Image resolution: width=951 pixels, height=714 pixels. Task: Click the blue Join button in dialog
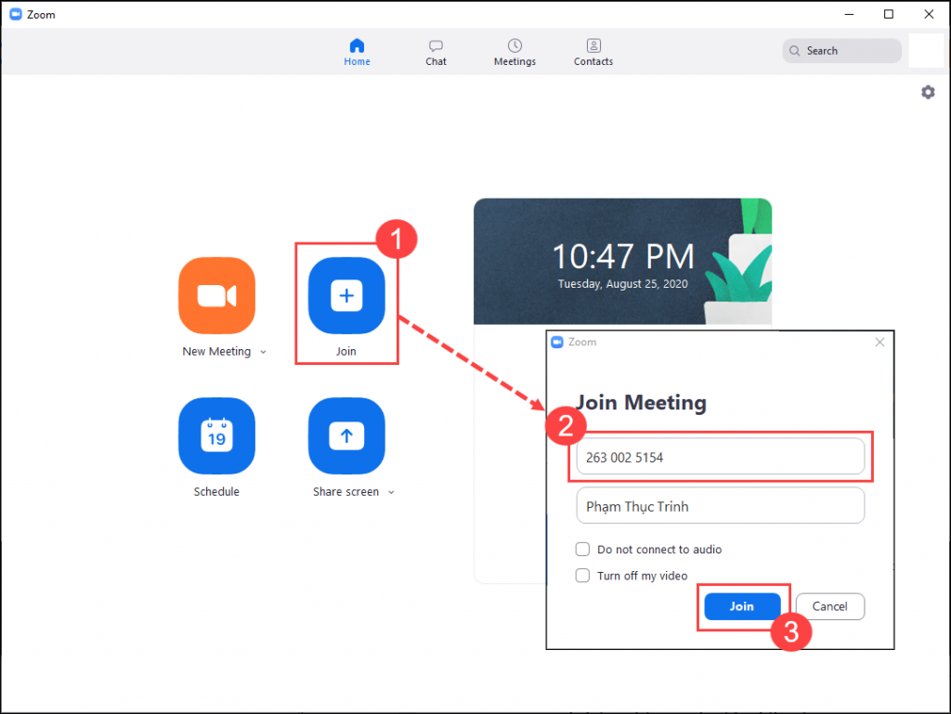[x=742, y=606]
